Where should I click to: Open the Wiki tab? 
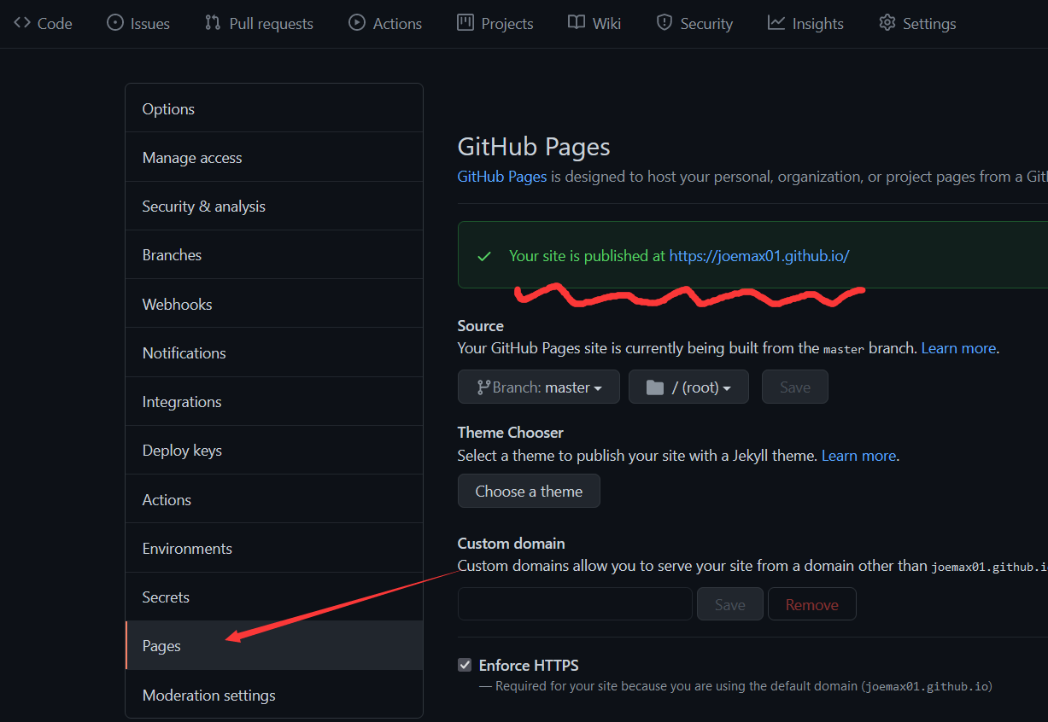[594, 23]
